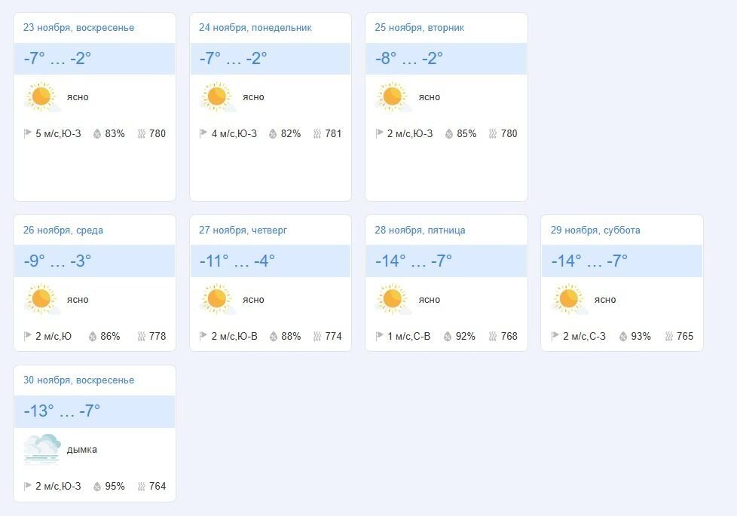
Task: Open the "23 ноября, воскресенье" link
Action: pyautogui.click(x=78, y=28)
